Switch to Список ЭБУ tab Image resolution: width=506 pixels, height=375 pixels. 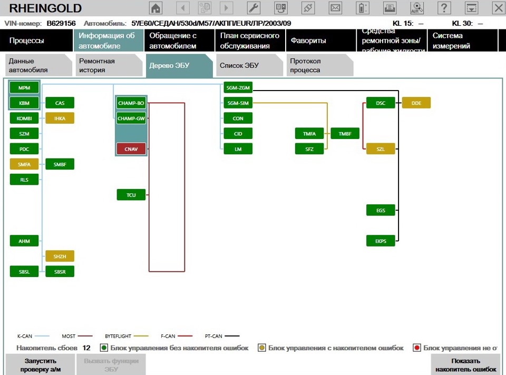click(250, 65)
